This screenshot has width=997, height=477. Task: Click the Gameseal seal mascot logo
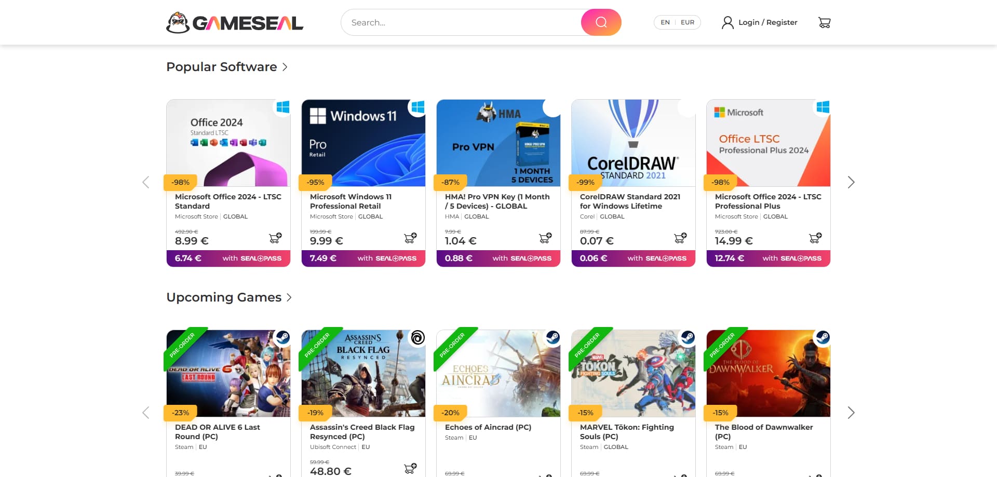178,23
